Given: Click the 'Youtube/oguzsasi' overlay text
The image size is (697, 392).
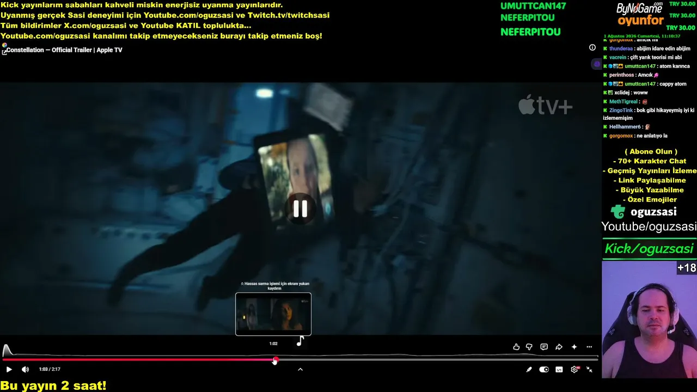Looking at the screenshot, I should pos(649,226).
